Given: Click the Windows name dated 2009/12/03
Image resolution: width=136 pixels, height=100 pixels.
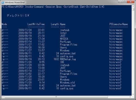Looking at the screenshot, I should [x=65, y=79].
